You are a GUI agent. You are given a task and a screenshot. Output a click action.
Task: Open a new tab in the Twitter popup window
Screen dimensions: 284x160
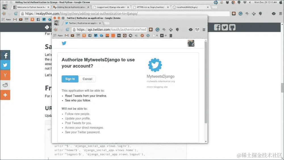click(x=107, y=23)
